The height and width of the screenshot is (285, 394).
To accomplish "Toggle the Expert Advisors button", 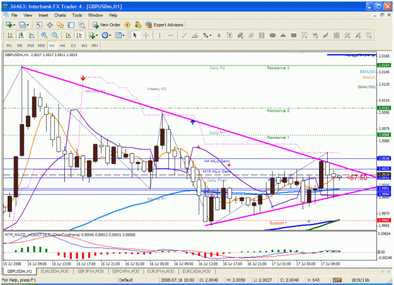I will 165,25.
